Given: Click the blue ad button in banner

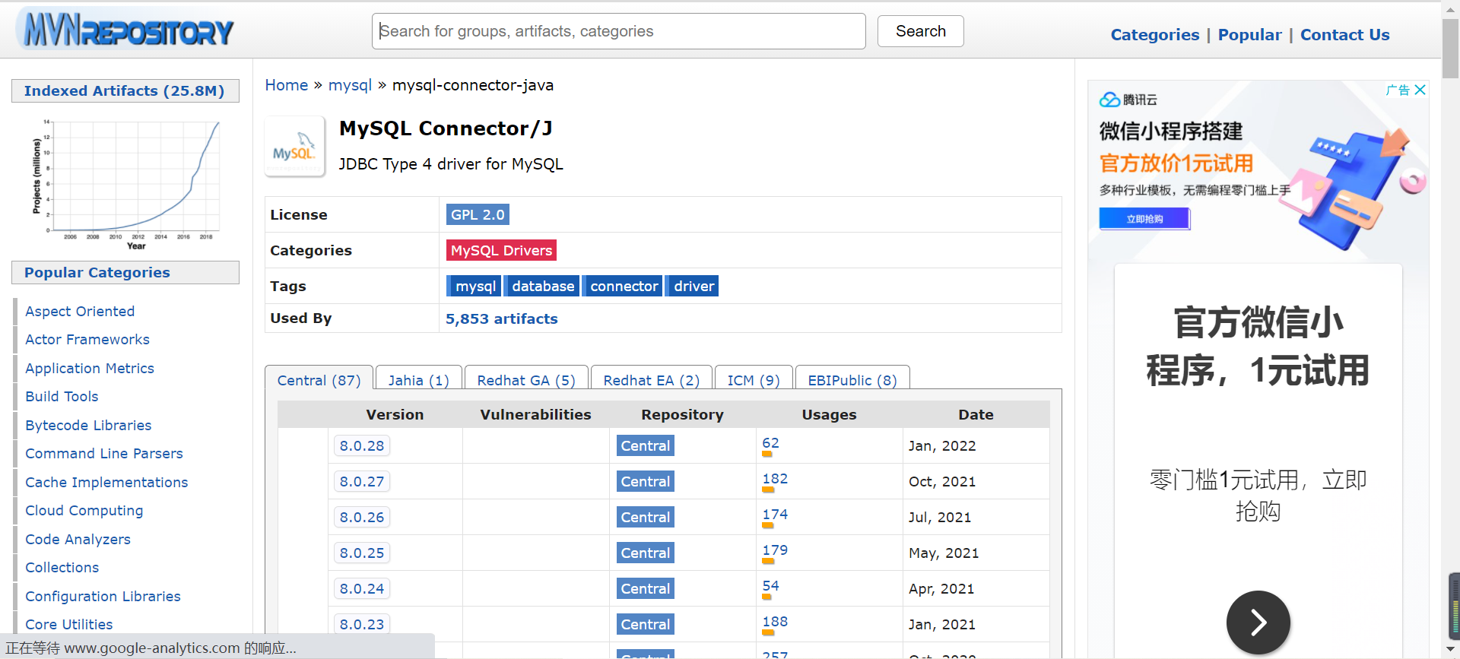Looking at the screenshot, I should 1144,219.
